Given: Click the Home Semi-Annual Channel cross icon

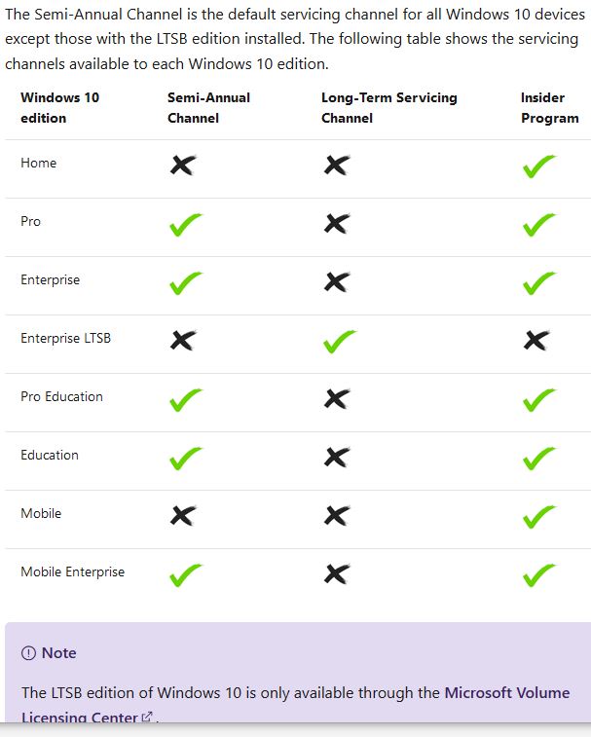Looking at the screenshot, I should point(182,166).
